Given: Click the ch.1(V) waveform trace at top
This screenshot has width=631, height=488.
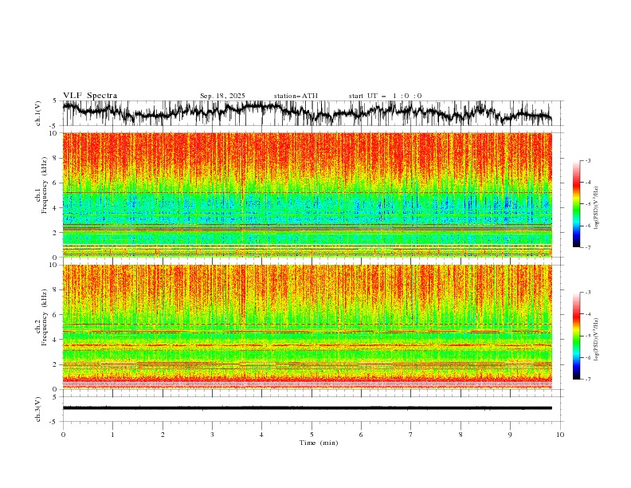Looking at the screenshot, I should 307,113.
